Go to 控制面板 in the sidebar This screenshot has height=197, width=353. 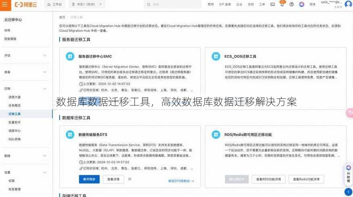click(x=10, y=39)
